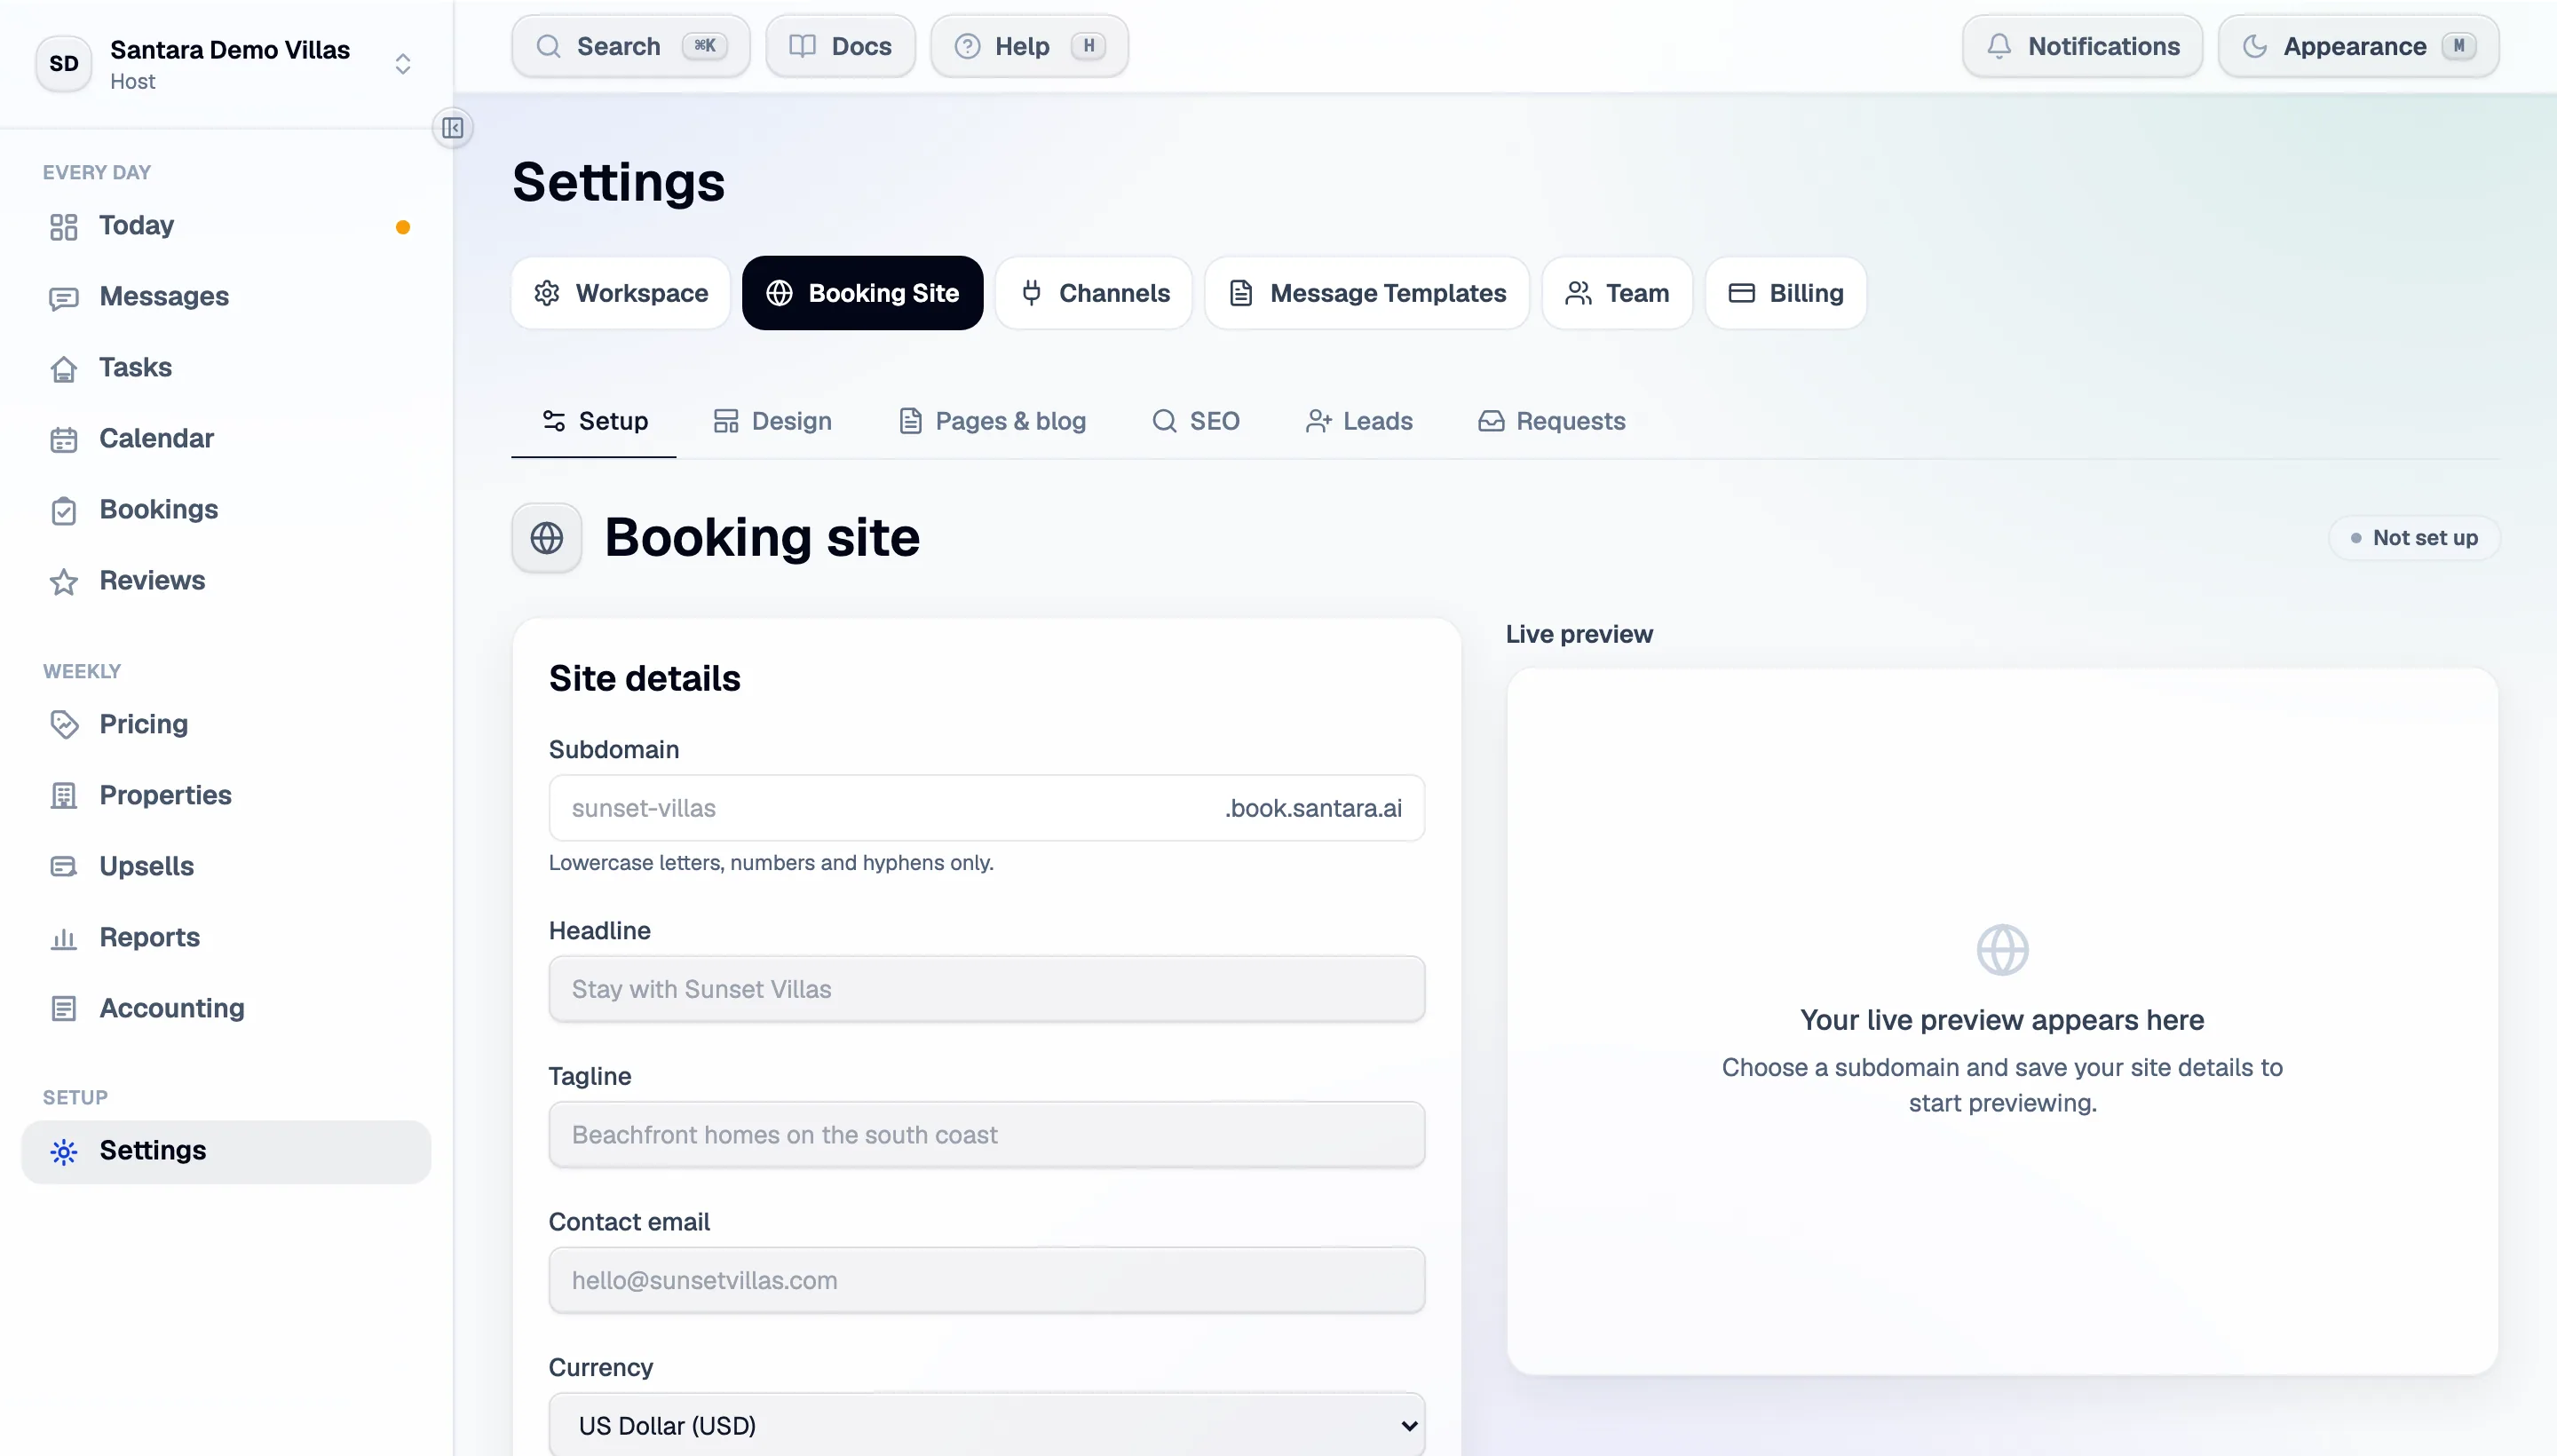Click the Calendar icon in sidebar
Viewport: 2557px width, 1456px height.
coord(63,440)
